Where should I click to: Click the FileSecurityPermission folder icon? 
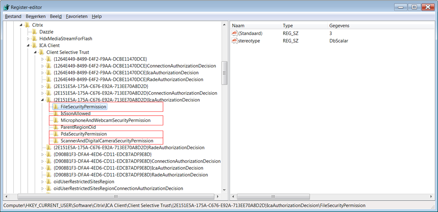55,107
